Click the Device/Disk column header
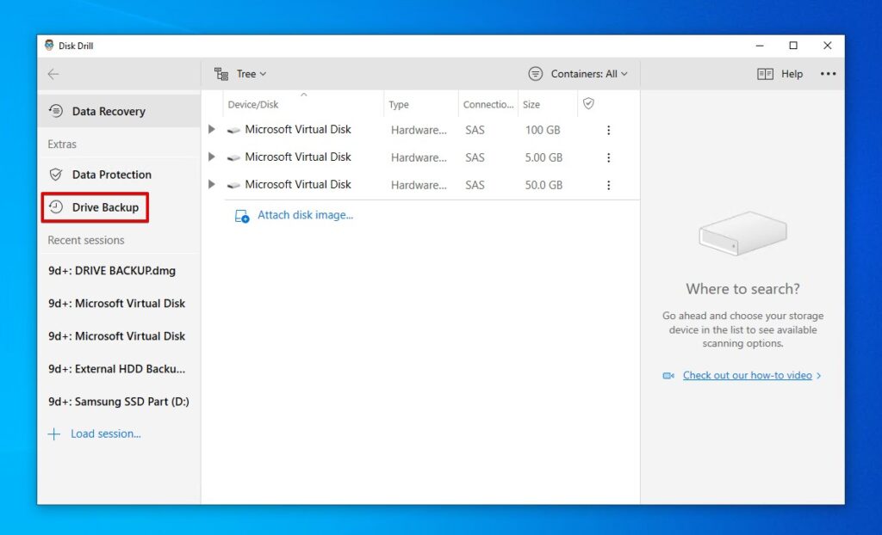Image resolution: width=882 pixels, height=535 pixels. 256,103
